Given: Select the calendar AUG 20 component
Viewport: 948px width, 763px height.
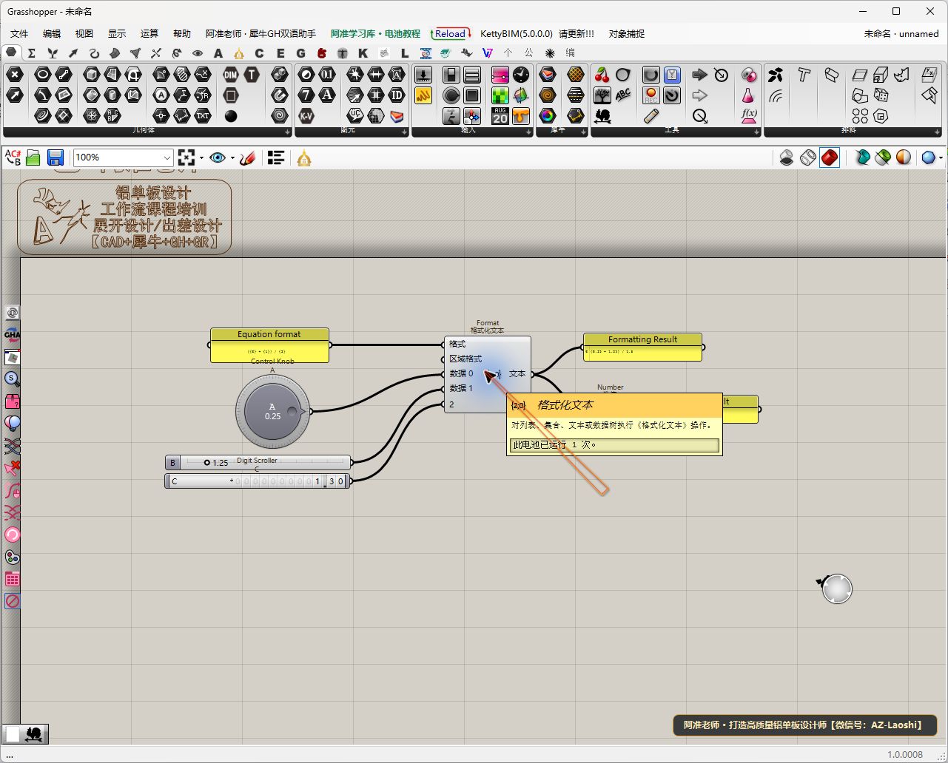Looking at the screenshot, I should pyautogui.click(x=500, y=115).
